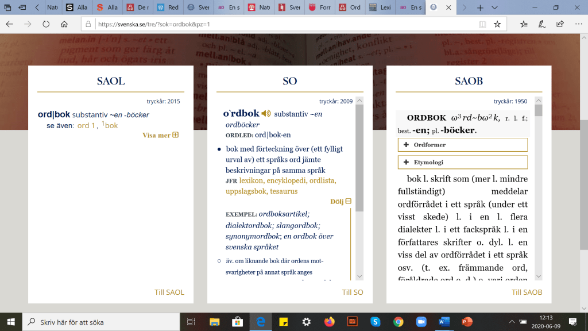
Task: Open Firefox from the taskbar
Action: (x=329, y=321)
